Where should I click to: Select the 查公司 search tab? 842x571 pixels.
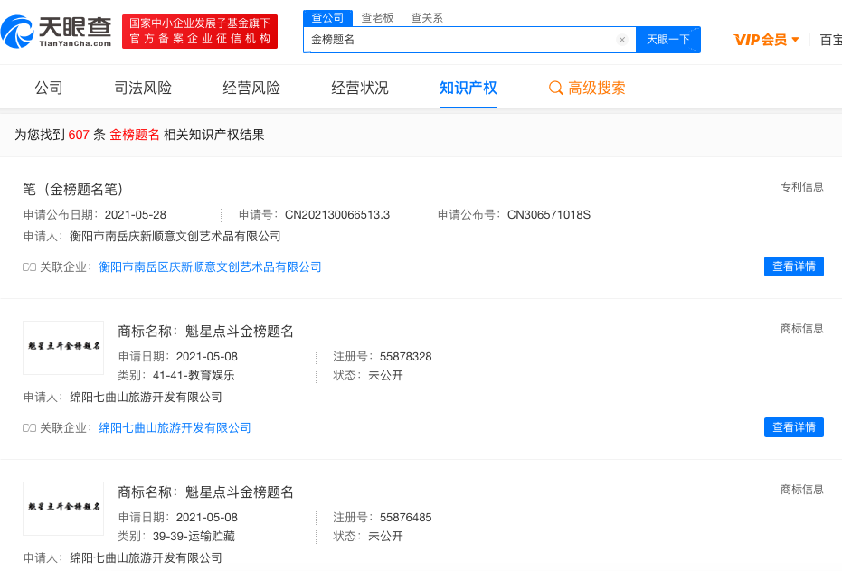point(327,18)
